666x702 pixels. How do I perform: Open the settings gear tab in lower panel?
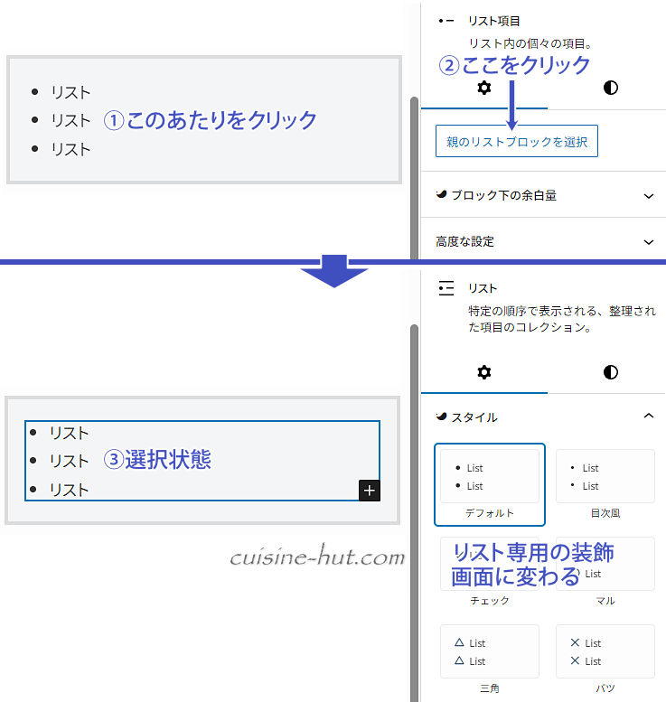pyautogui.click(x=484, y=372)
